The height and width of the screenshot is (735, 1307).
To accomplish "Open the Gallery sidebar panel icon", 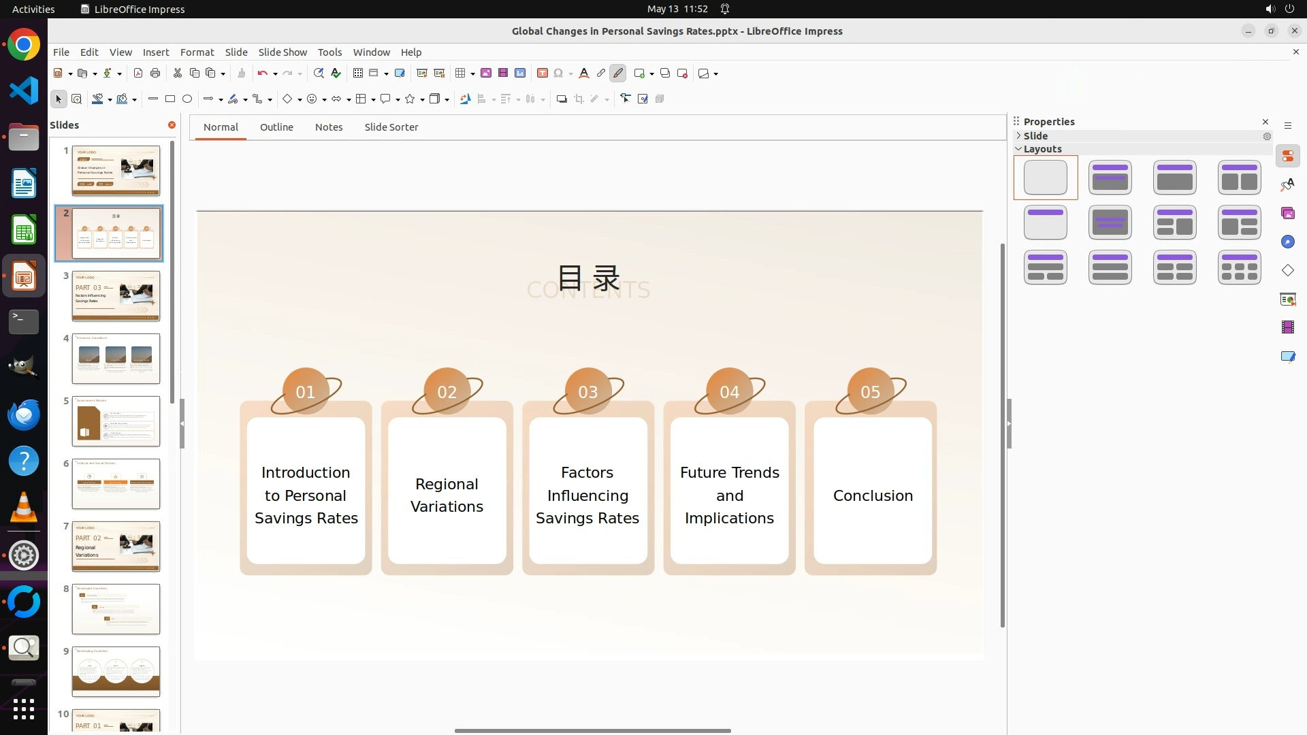I will [1287, 214].
